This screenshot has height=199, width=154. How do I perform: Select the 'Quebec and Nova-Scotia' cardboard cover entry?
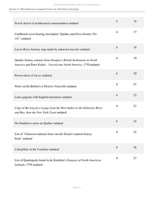tap(56, 36)
